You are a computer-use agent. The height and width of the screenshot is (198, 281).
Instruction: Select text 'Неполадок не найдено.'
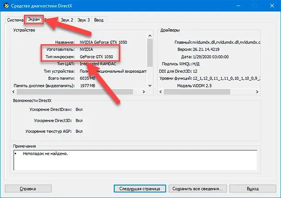(45, 153)
